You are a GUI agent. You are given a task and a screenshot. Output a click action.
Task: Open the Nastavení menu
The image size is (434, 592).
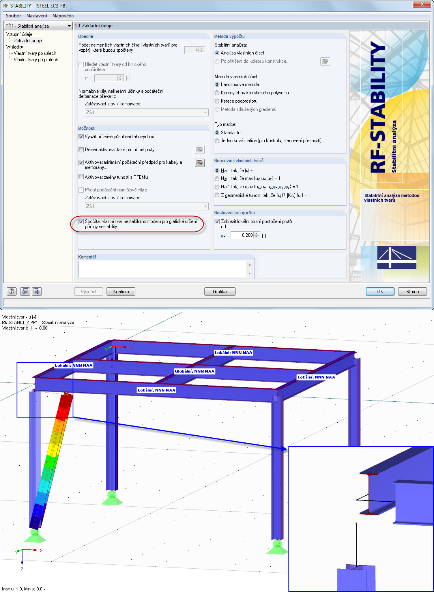(x=37, y=16)
